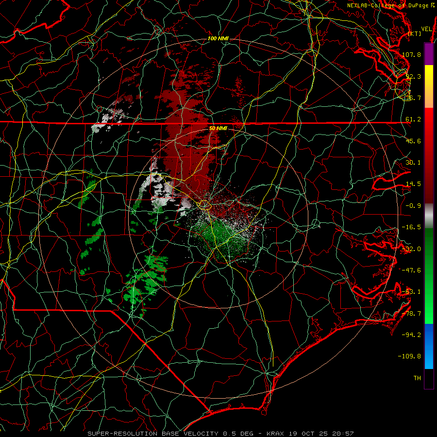
Task: Pick the gray near-zero segment of color bar
Action: tap(429, 216)
